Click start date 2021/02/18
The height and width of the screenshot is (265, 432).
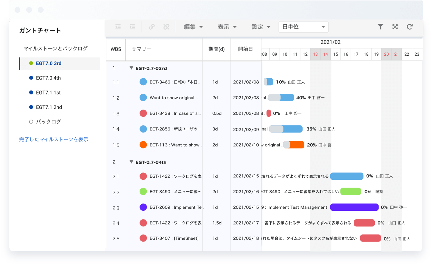point(246,238)
